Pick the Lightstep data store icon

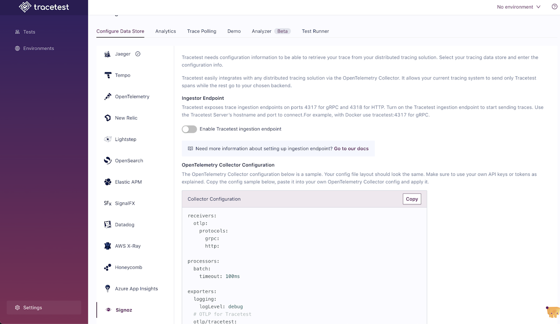(x=108, y=139)
